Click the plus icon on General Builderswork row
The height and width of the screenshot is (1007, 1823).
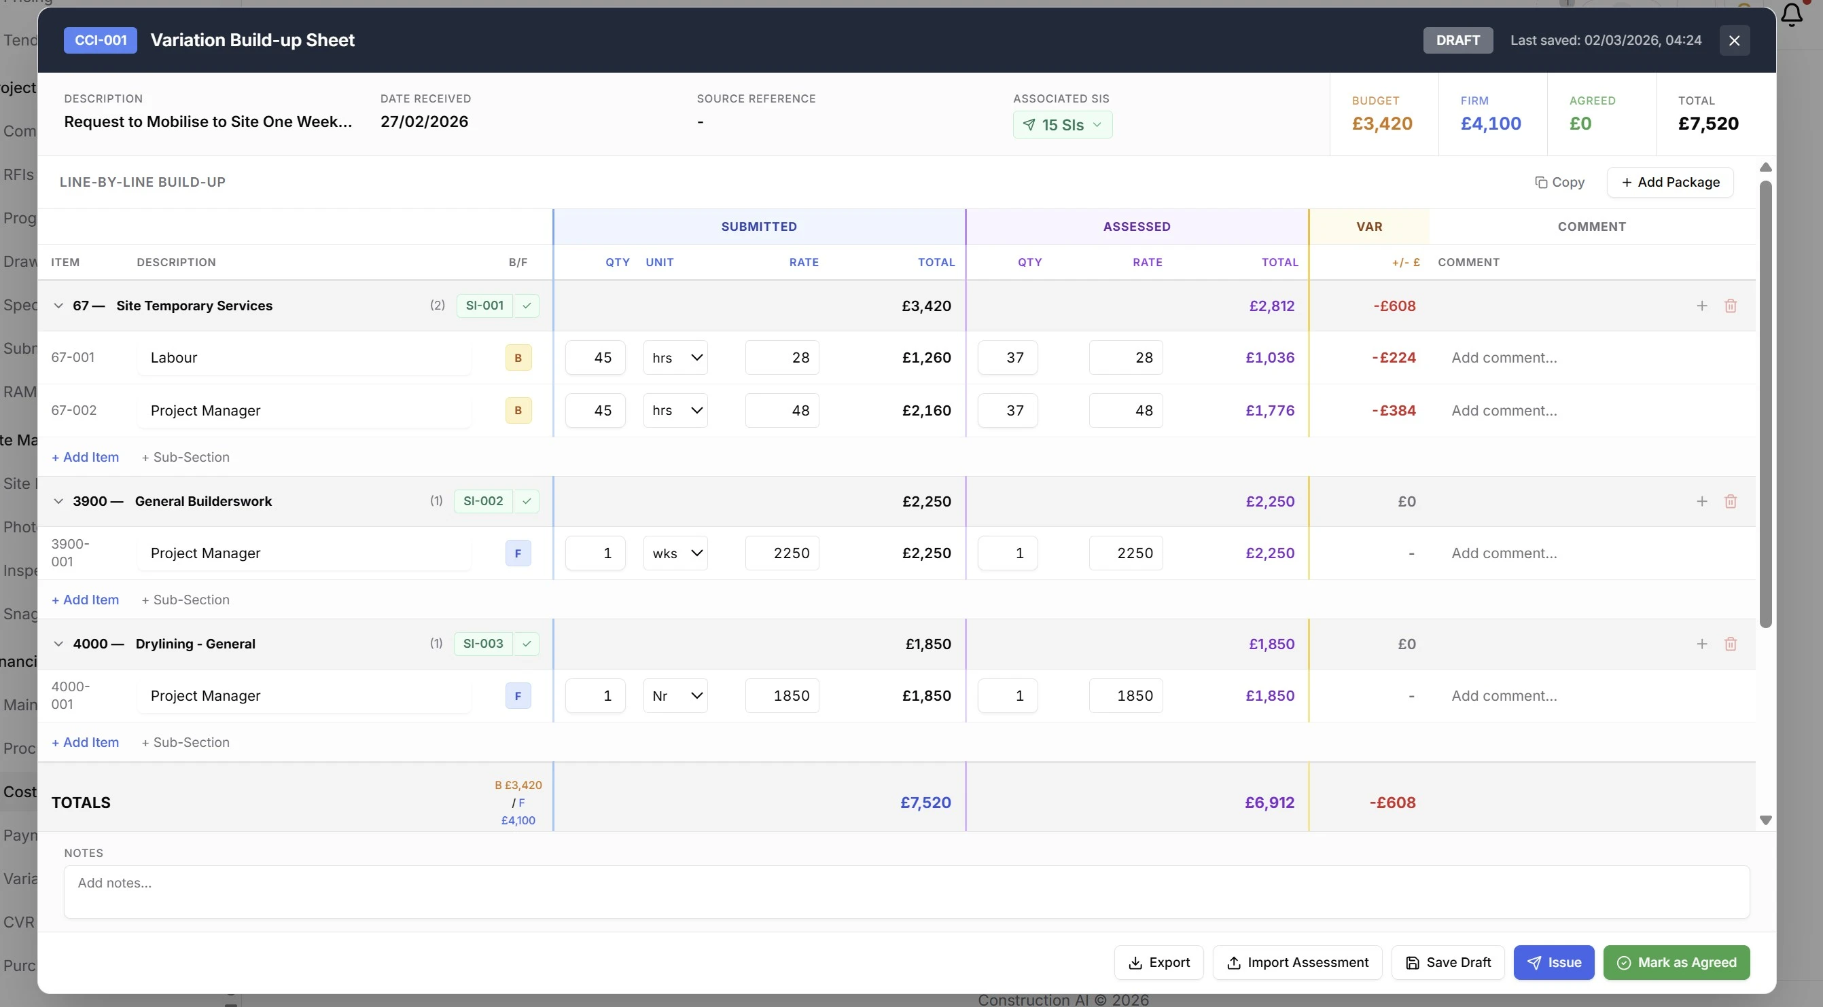click(x=1702, y=500)
